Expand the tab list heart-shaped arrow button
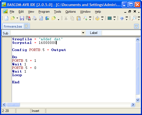This screenshot has width=142, height=115. pyautogui.click(x=136, y=26)
